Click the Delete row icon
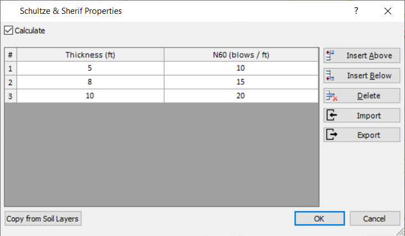The height and width of the screenshot is (236, 405). [x=331, y=96]
